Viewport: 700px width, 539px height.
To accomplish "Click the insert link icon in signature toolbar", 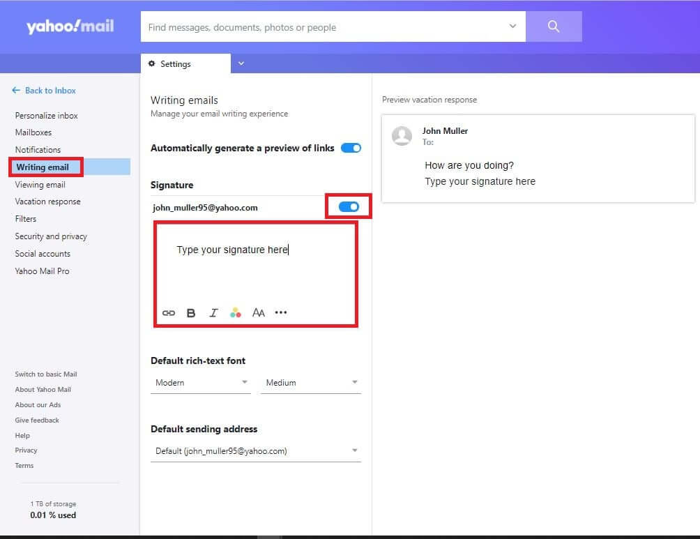I will click(169, 313).
